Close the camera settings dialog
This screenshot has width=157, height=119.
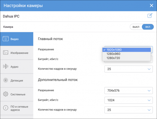tap(151, 6)
